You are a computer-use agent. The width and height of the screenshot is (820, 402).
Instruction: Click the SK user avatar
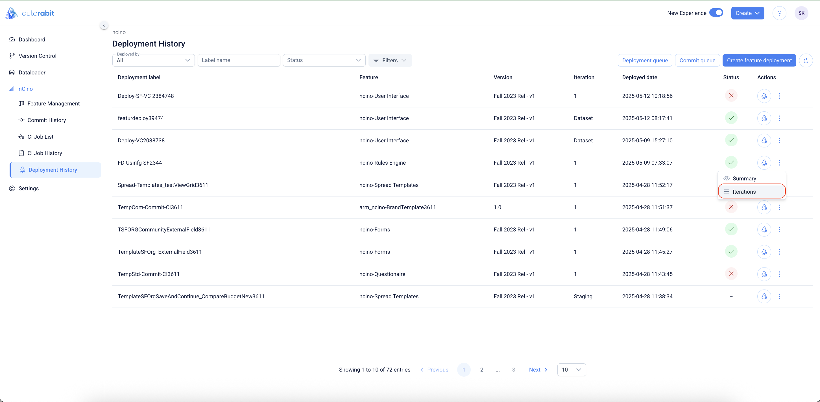pyautogui.click(x=801, y=13)
